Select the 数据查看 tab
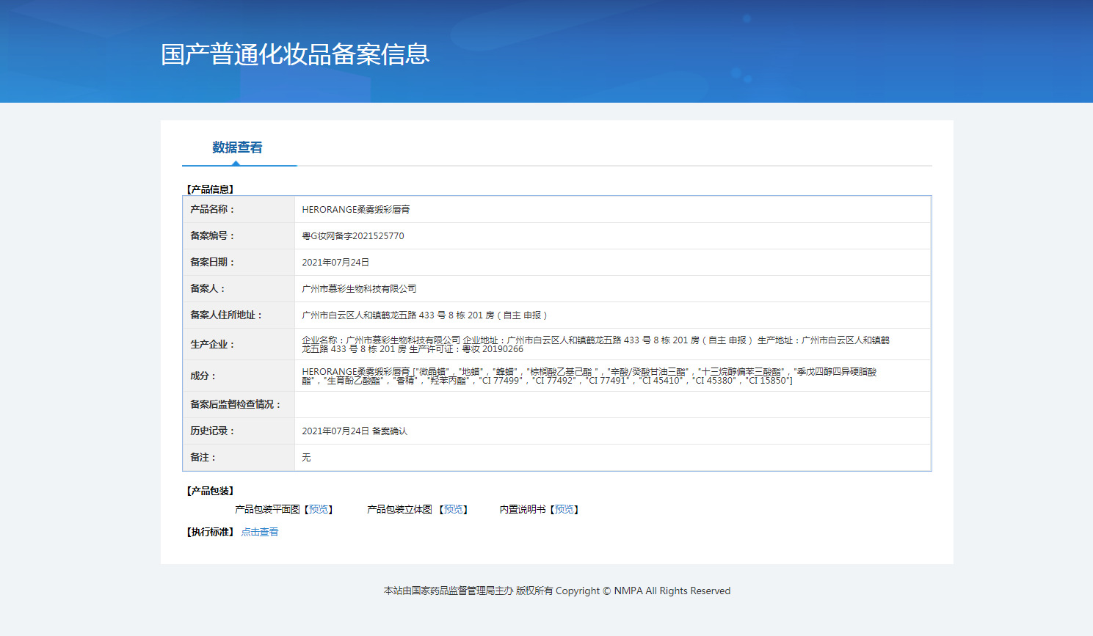The image size is (1093, 636). click(x=237, y=147)
